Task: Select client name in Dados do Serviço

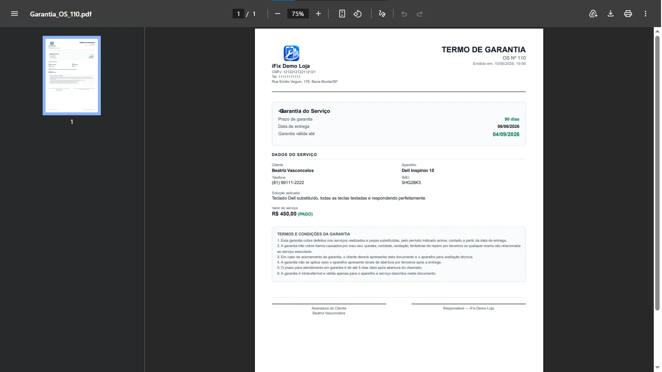Action: tap(293, 170)
